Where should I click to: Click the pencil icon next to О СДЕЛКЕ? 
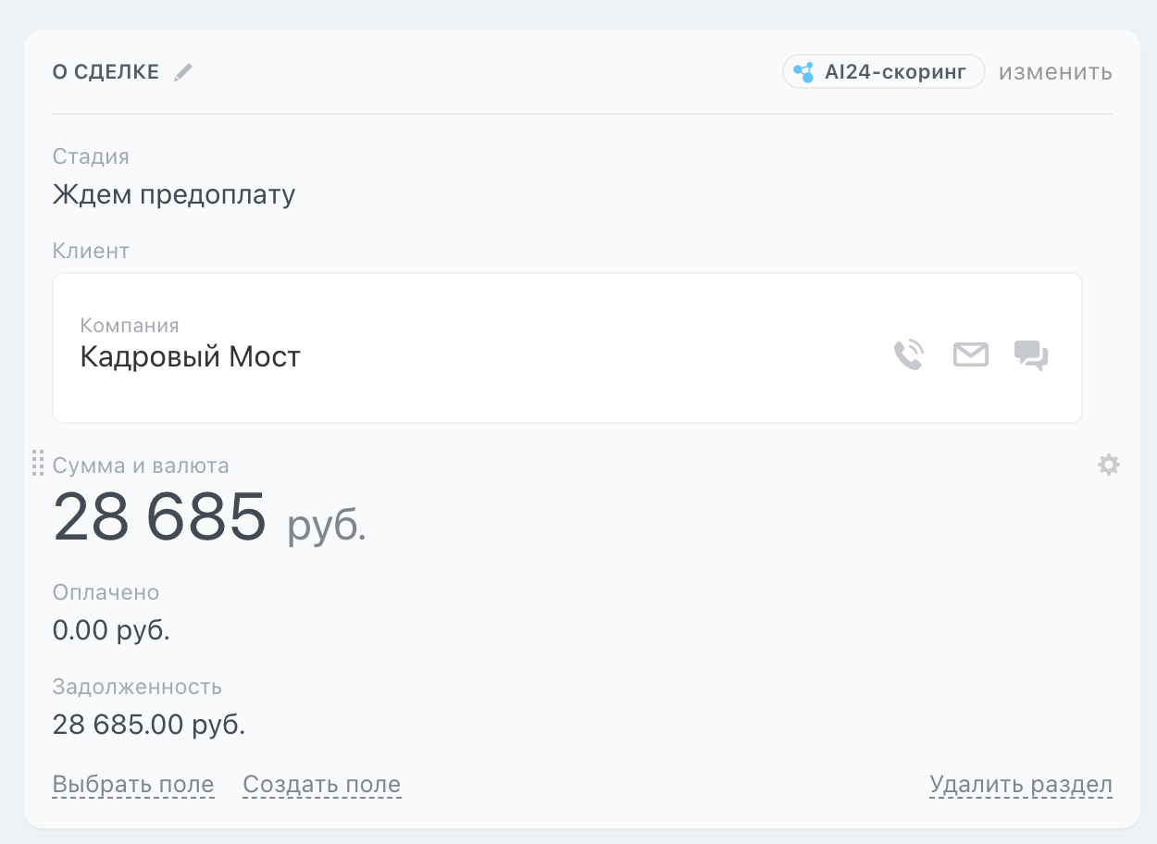[x=183, y=72]
